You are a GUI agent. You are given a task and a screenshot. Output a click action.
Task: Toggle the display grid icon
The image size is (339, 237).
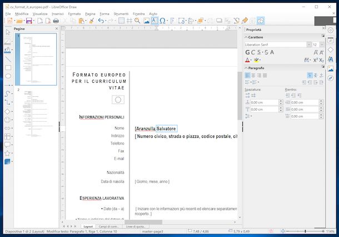pos(122,21)
